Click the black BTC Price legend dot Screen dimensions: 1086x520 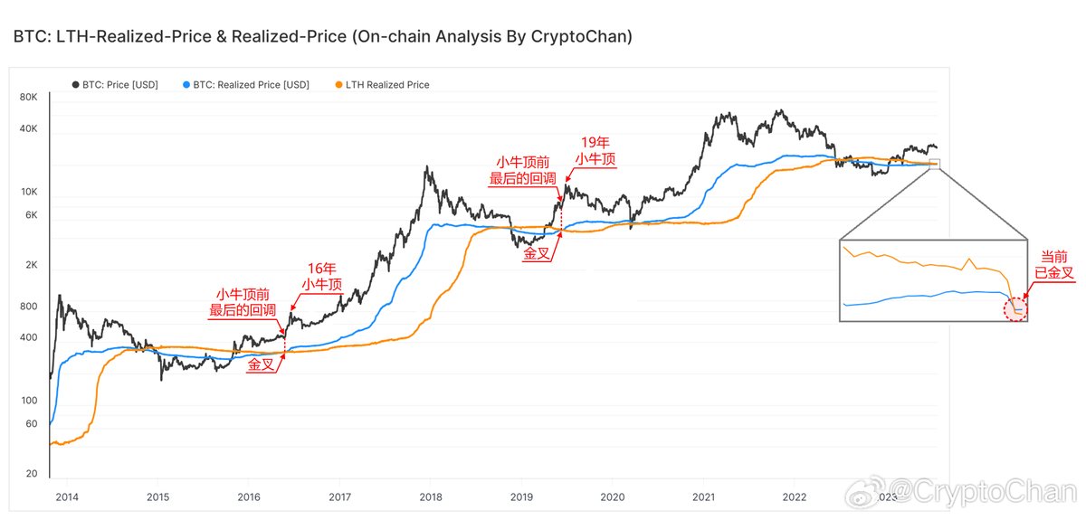[x=75, y=85]
